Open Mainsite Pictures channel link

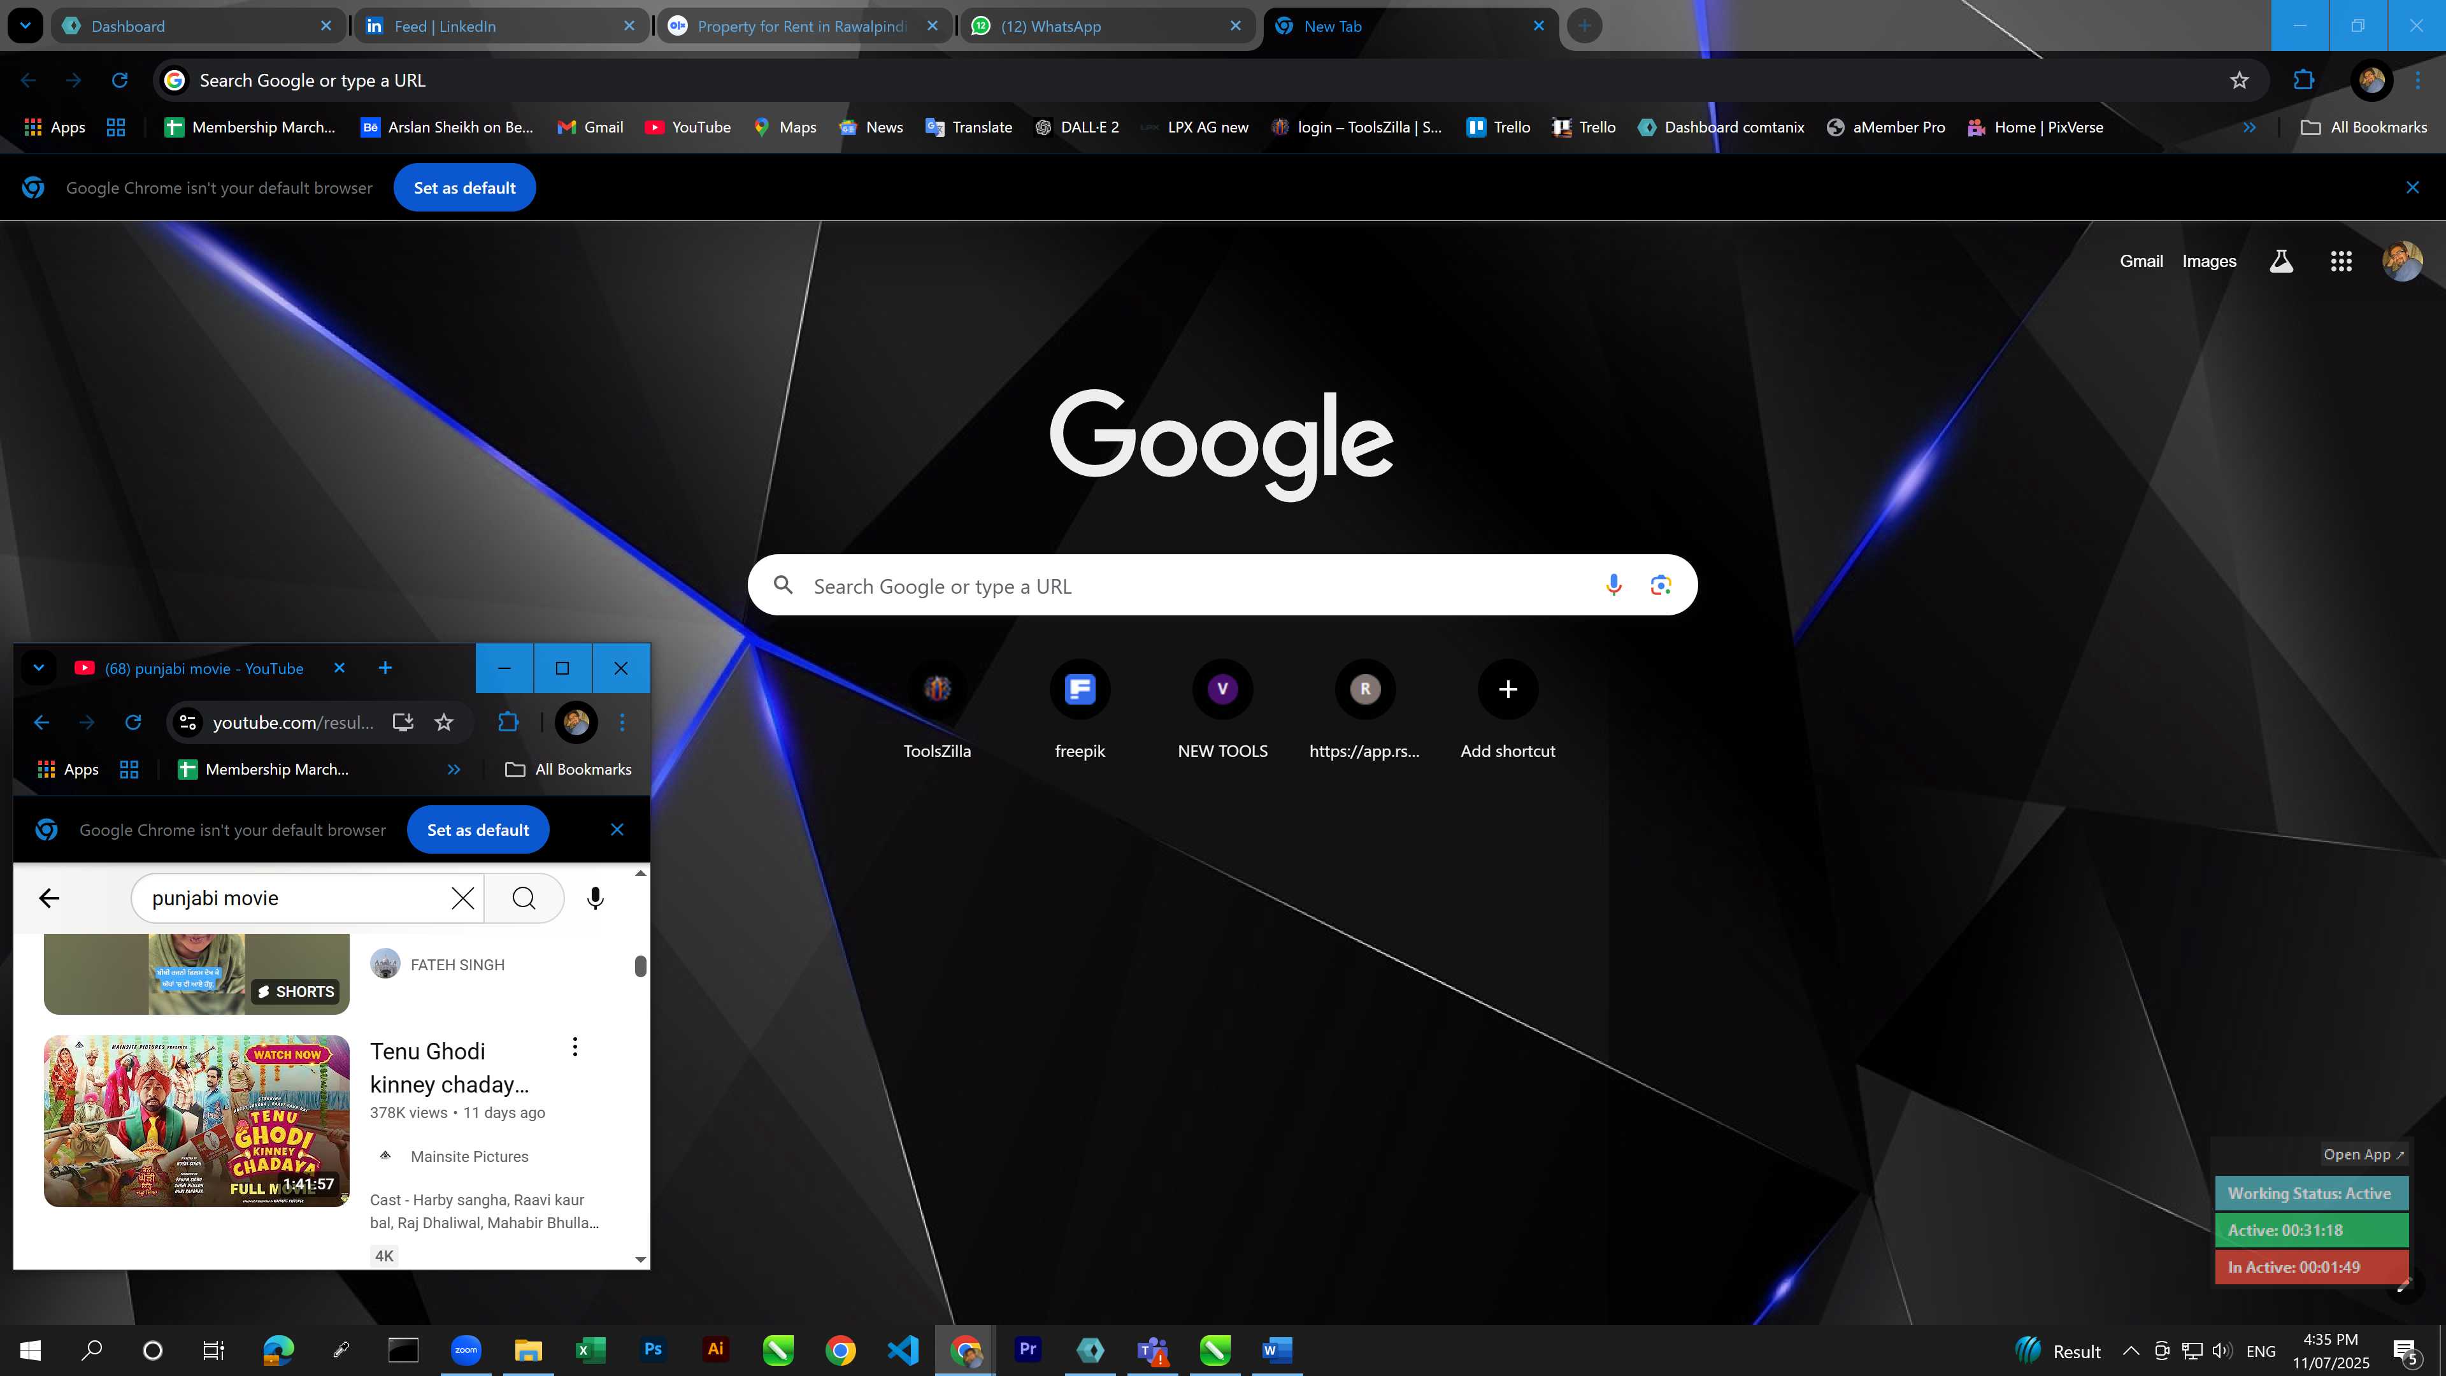(x=469, y=1157)
